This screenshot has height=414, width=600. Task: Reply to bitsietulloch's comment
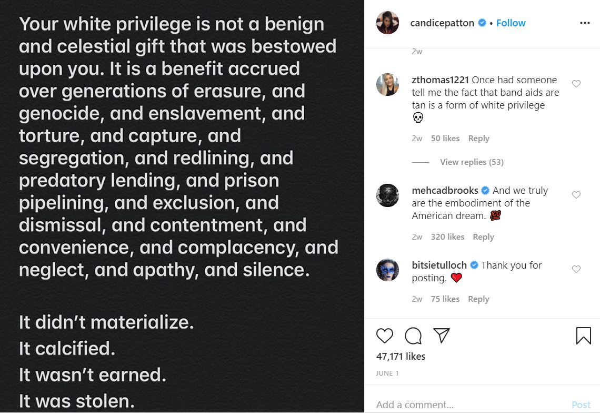click(x=478, y=299)
